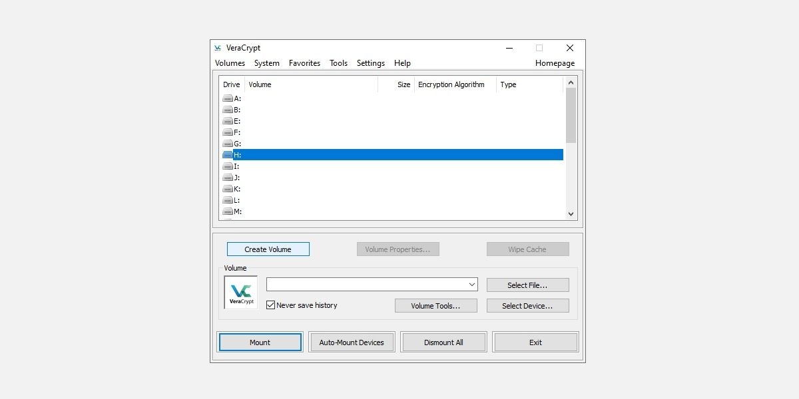Close the VeraCrypt window

point(570,48)
